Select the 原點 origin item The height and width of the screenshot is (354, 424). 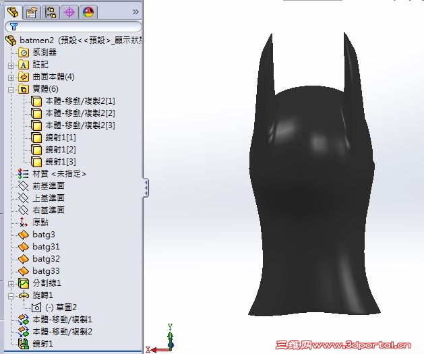coord(40,223)
